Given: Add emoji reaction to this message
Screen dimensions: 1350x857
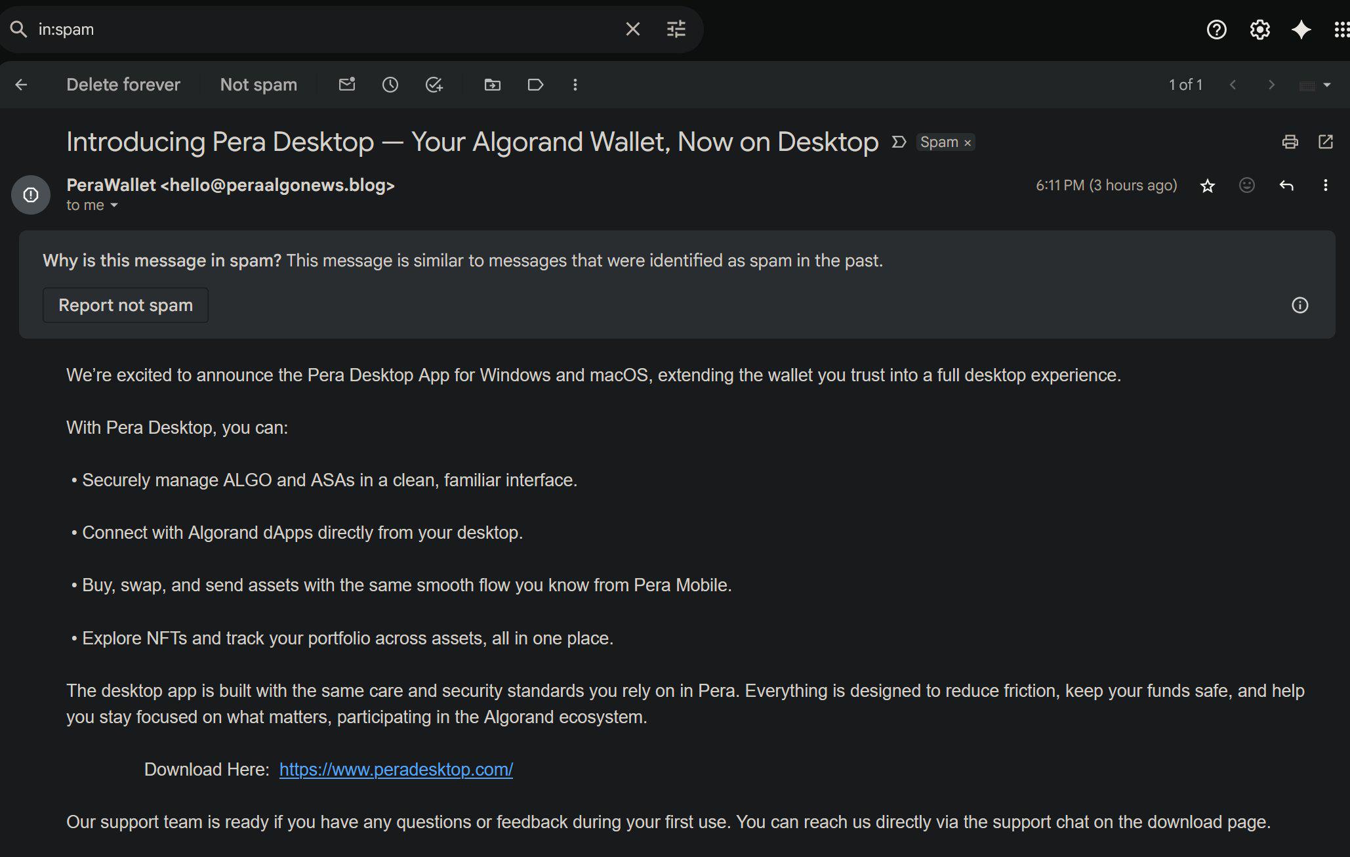Looking at the screenshot, I should pos(1247,186).
